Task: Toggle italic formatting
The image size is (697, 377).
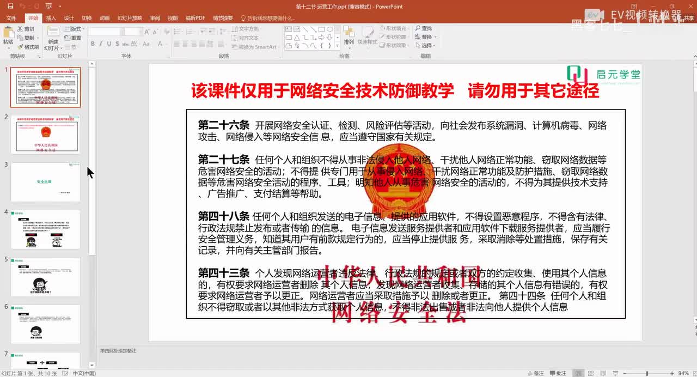Action: point(101,44)
